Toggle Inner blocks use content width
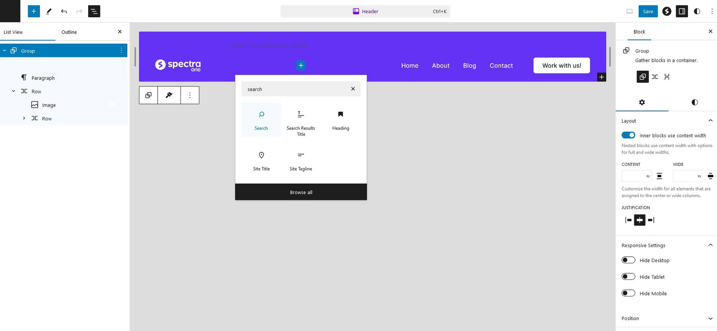 pos(628,135)
